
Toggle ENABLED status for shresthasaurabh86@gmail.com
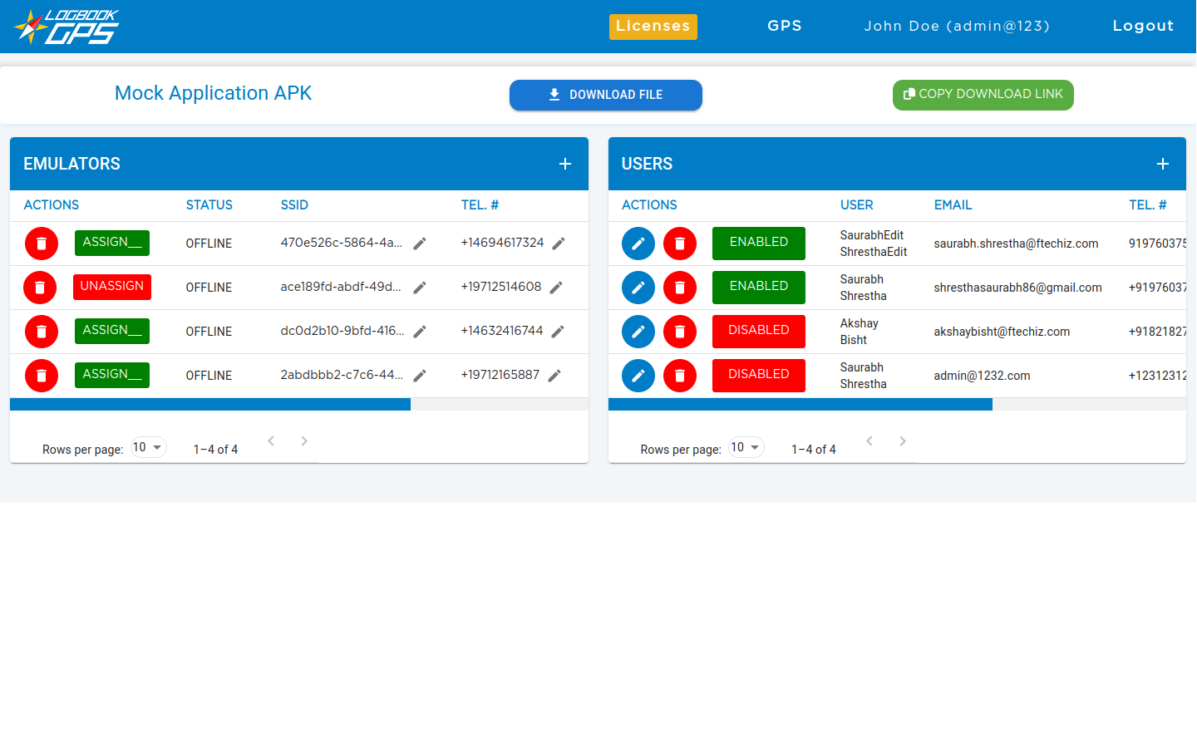(758, 288)
